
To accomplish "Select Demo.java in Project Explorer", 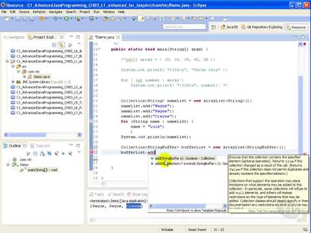I will click(x=40, y=77).
